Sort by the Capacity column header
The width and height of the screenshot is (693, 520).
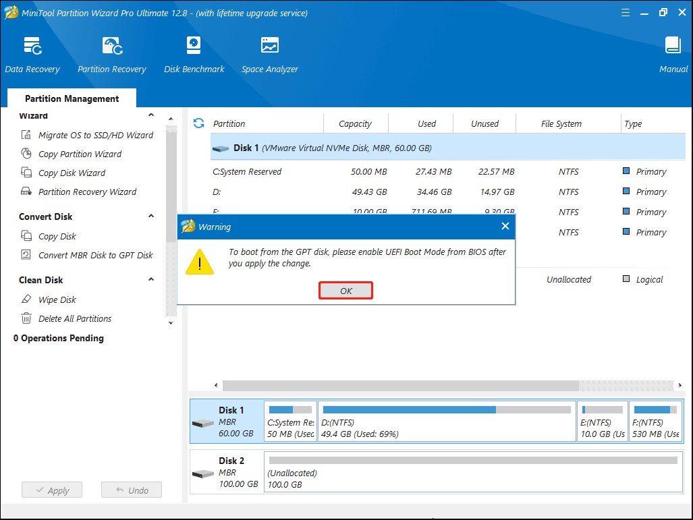coord(356,123)
